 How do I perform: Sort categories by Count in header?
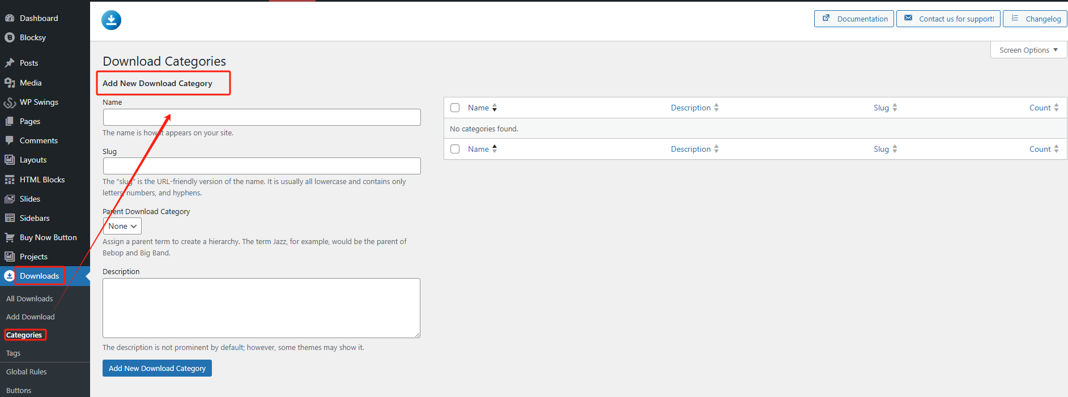[x=1040, y=108]
